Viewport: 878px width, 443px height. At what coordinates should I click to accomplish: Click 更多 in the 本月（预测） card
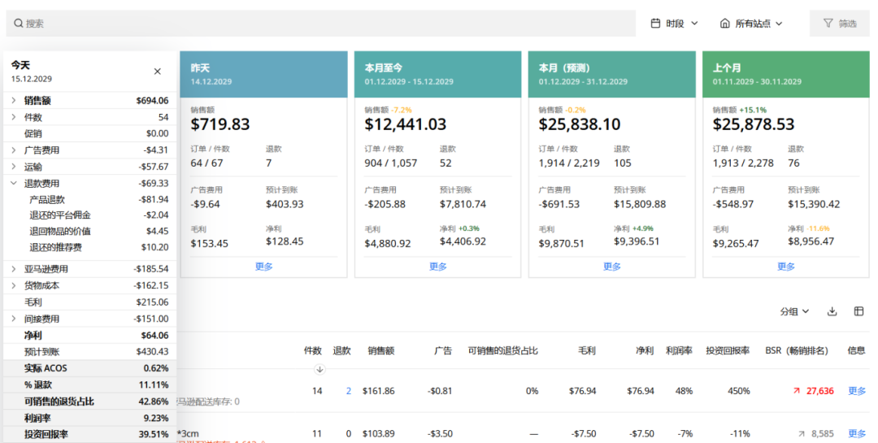612,267
